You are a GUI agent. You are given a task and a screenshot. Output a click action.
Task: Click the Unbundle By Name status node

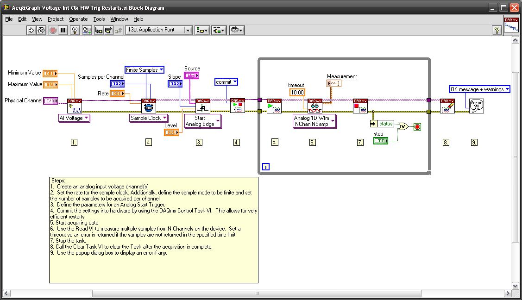tap(382, 124)
